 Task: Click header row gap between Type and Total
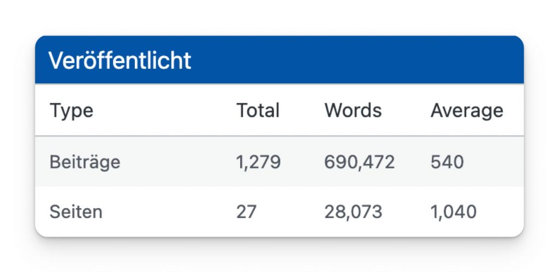coord(164,111)
